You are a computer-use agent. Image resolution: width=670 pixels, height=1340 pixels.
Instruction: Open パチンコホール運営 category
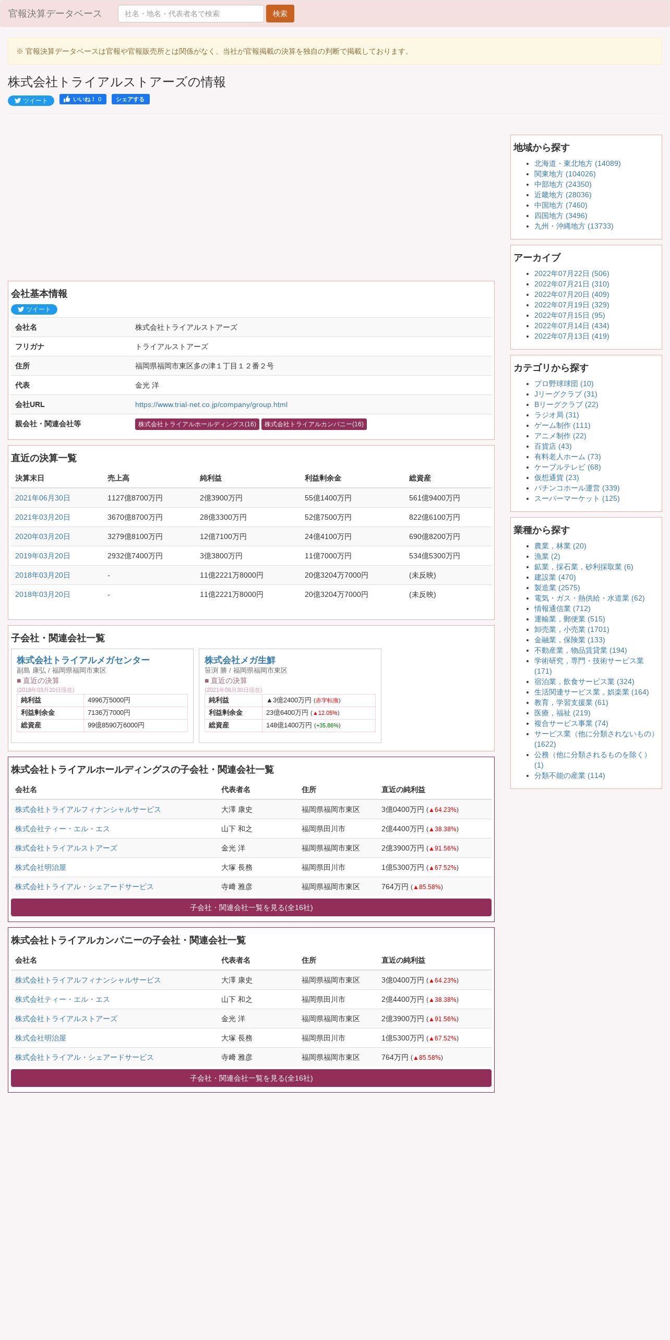click(577, 488)
